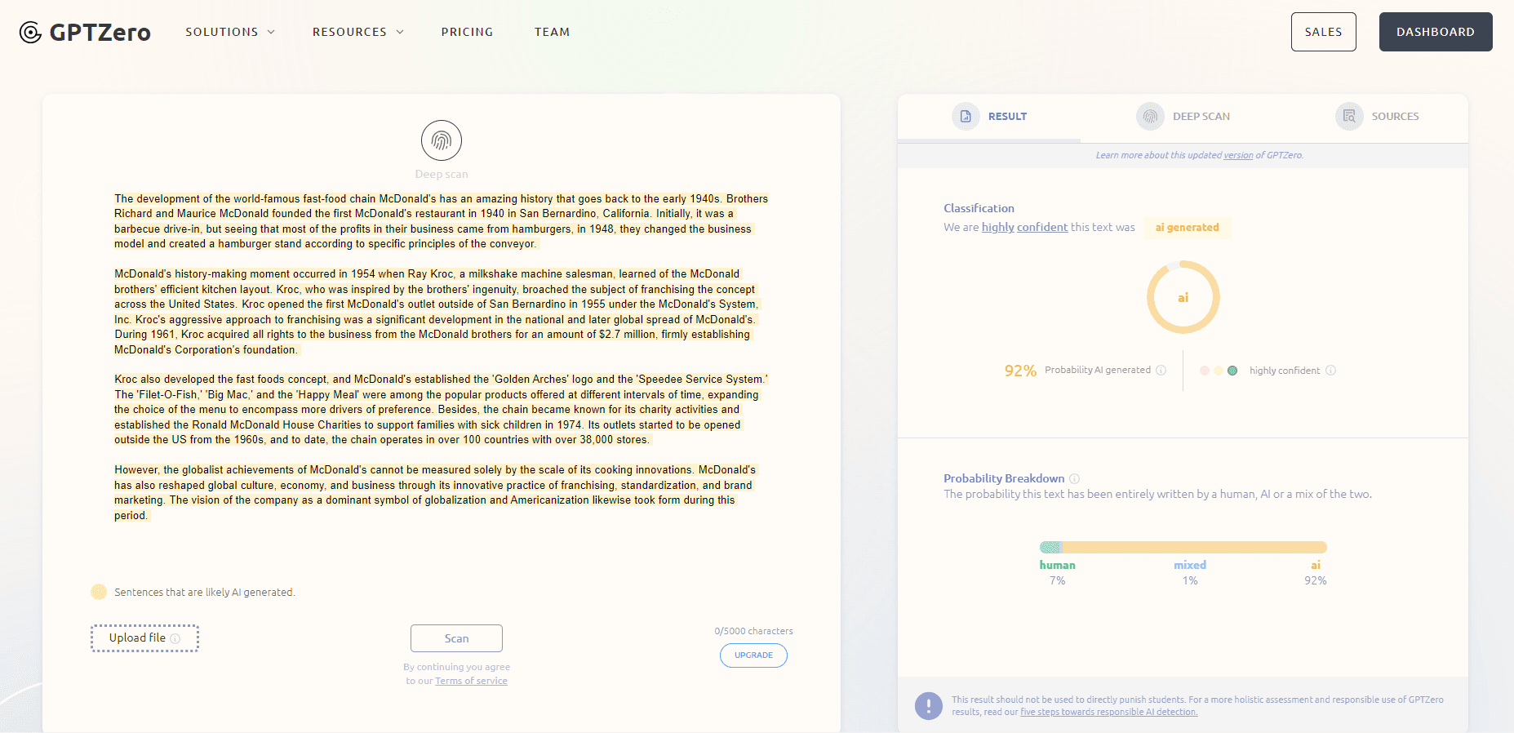Click info icon next to Probability AI generated

pos(1161,371)
